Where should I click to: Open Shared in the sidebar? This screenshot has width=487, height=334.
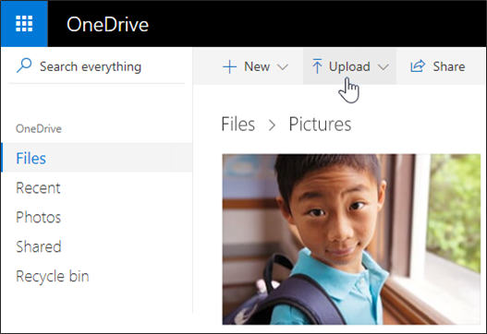click(x=39, y=246)
